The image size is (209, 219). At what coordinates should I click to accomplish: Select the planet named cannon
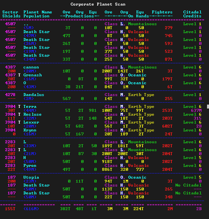(31, 67)
